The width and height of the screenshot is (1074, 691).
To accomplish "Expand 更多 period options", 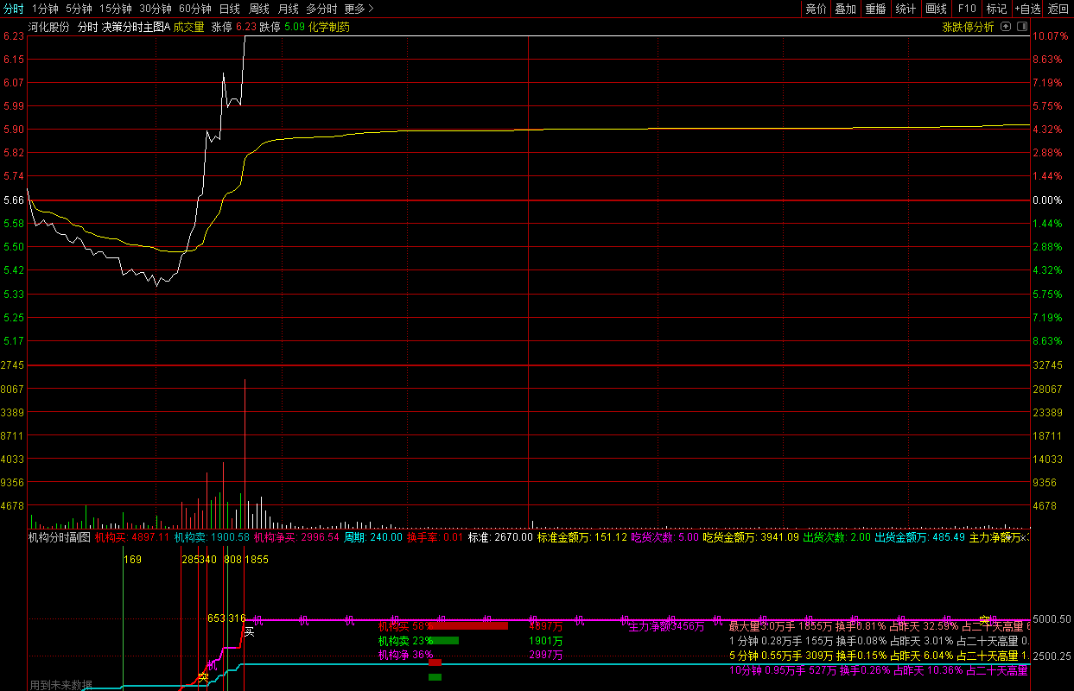I will [x=359, y=9].
